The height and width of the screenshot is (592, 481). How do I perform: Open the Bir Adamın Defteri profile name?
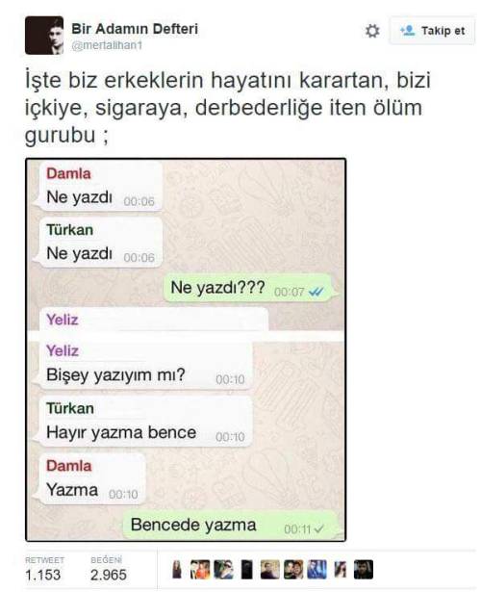click(135, 29)
